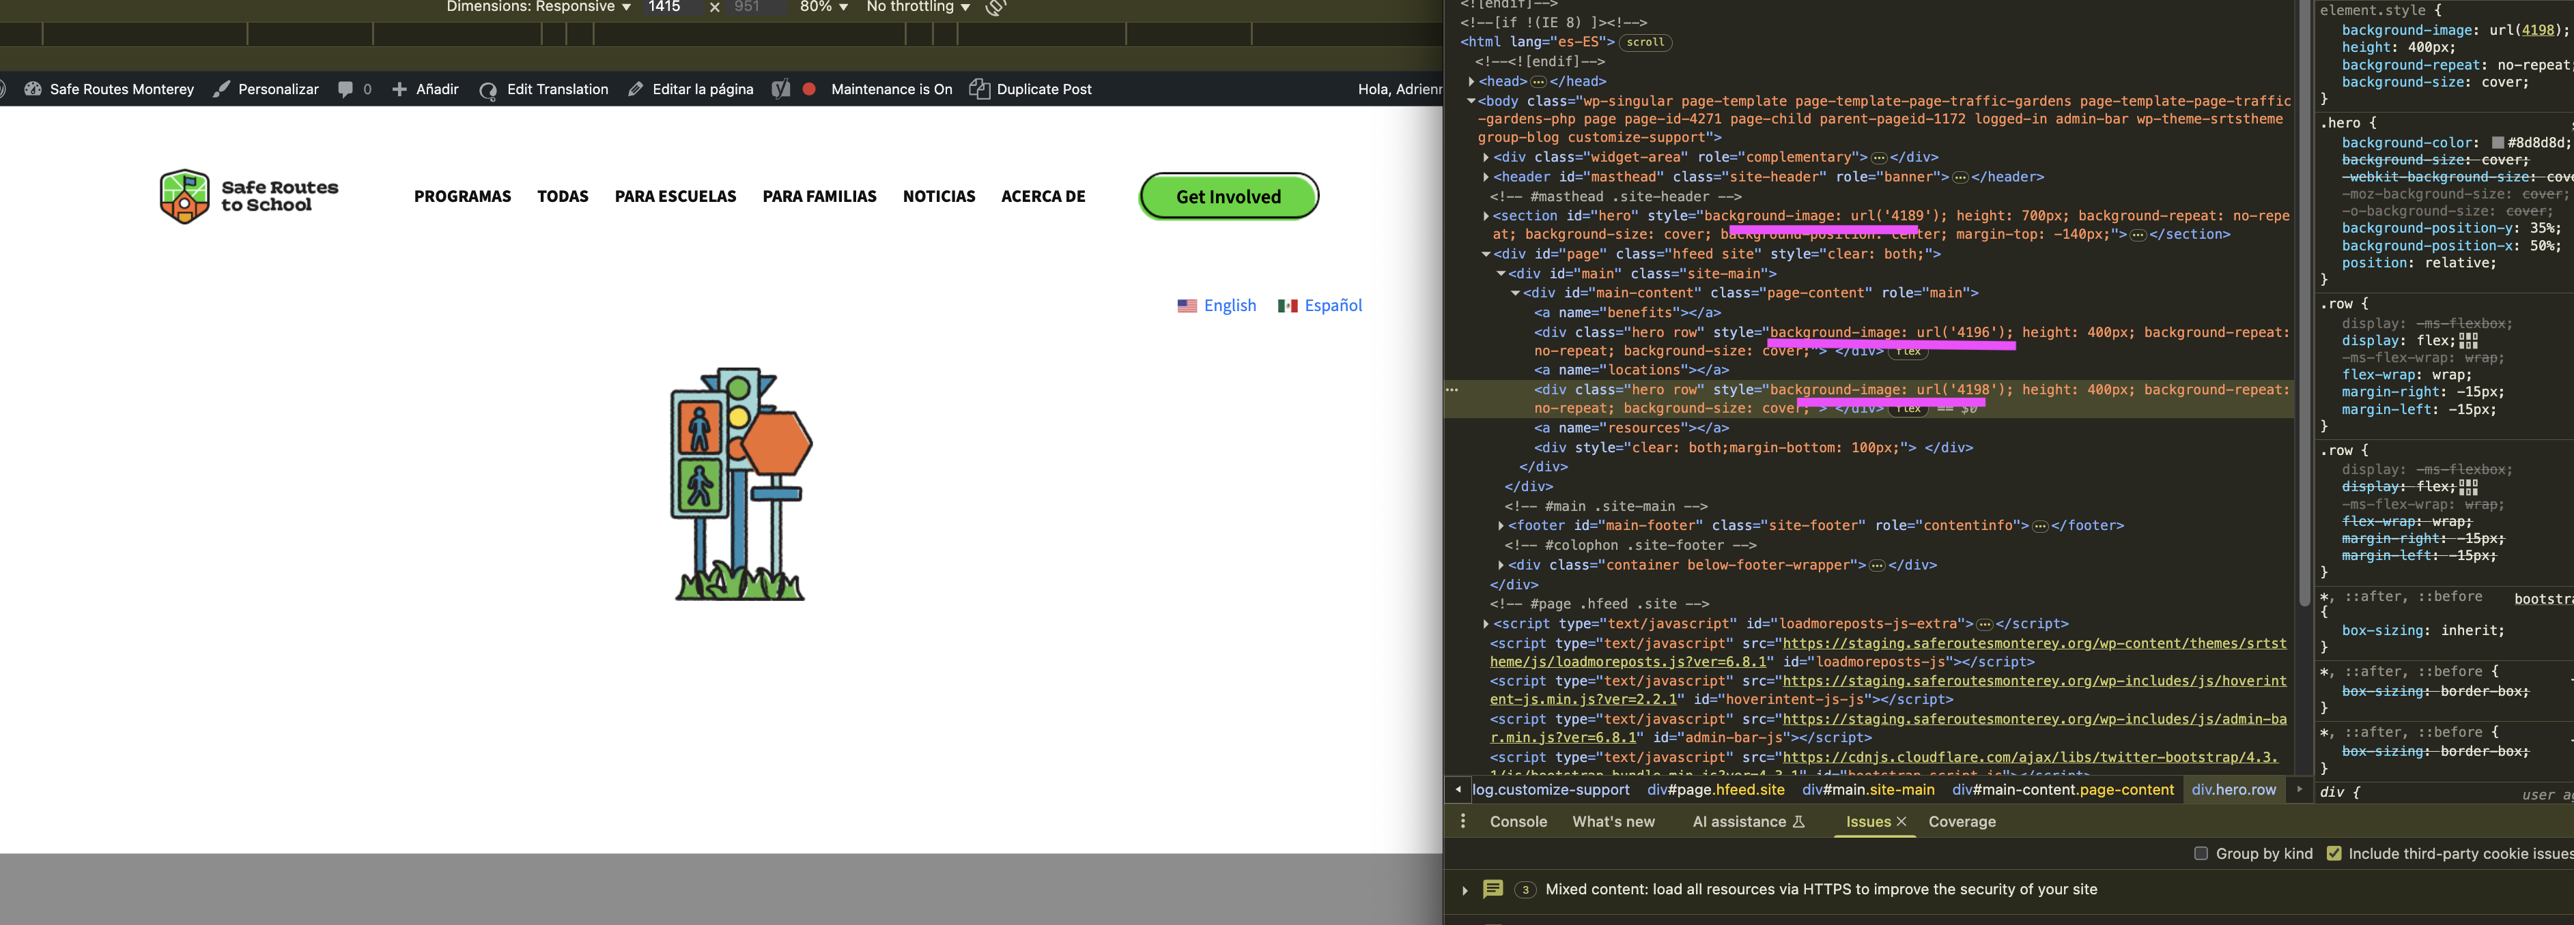The width and height of the screenshot is (2574, 925).
Task: Open the ACERCA DE menu item
Action: (x=1043, y=196)
